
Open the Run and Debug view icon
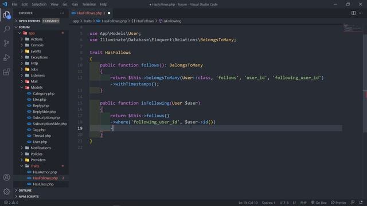click(6, 57)
